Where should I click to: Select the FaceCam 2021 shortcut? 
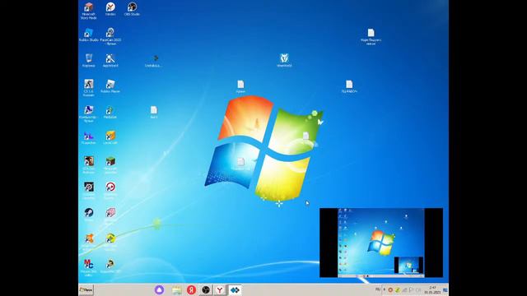[x=110, y=36]
